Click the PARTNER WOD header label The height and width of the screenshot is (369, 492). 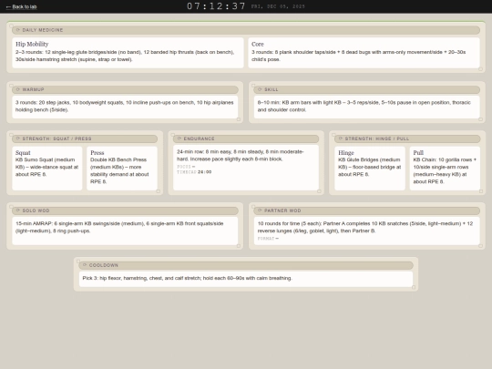point(282,210)
